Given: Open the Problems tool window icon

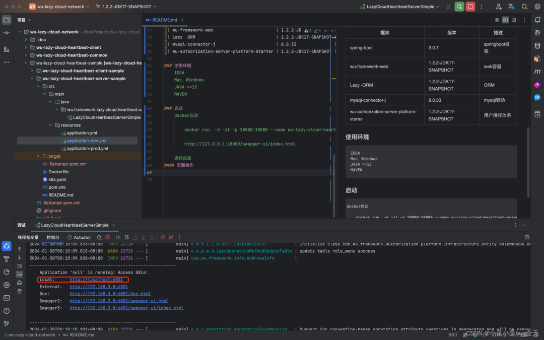Looking at the screenshot, I should [6, 311].
